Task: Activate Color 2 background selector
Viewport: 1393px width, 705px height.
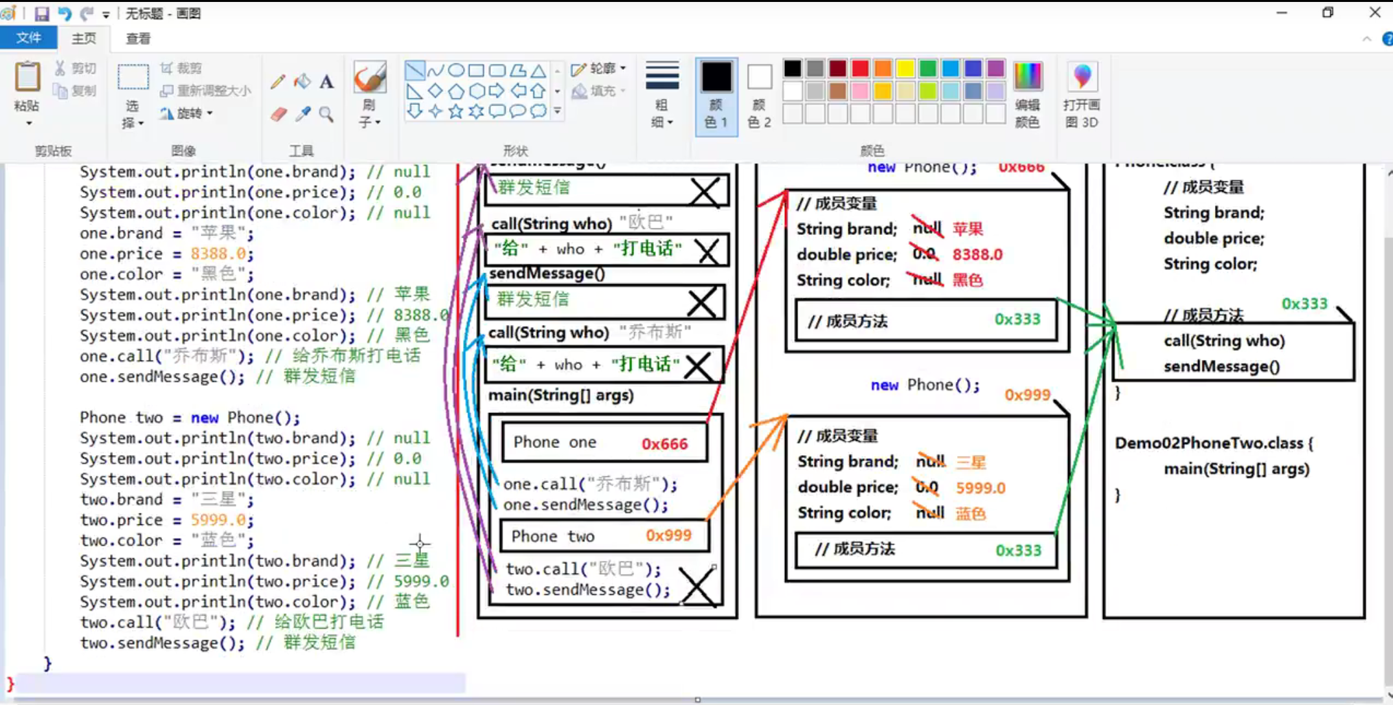Action: pos(759,96)
